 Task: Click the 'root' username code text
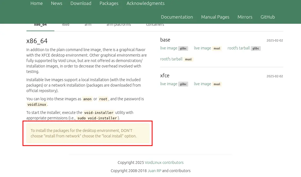(x=103, y=99)
